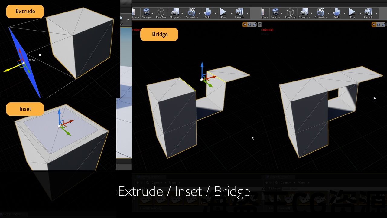Enable translate mode in the middle viewport
This screenshot has width=387, height=218.
pos(245,25)
